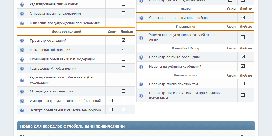The width and height of the screenshot is (272, 136).
Task: Click help icon beside "Просмотр списка похожих тем"
Action: click(141, 84)
